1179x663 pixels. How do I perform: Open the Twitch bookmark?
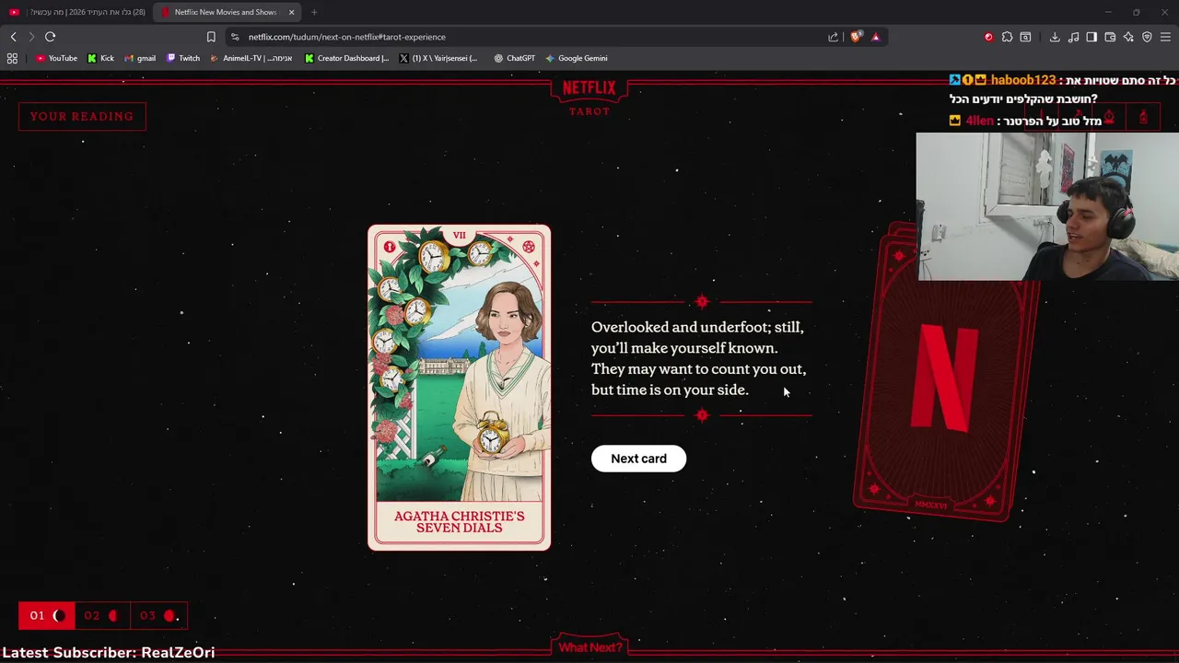pyautogui.click(x=183, y=58)
